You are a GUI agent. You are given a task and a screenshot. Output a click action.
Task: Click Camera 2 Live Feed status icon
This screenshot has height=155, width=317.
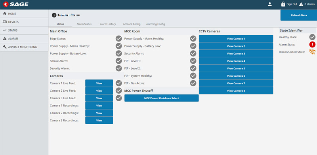pyautogui.click(x=118, y=91)
